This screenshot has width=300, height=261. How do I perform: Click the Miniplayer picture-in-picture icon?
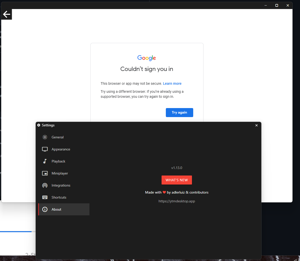45,173
